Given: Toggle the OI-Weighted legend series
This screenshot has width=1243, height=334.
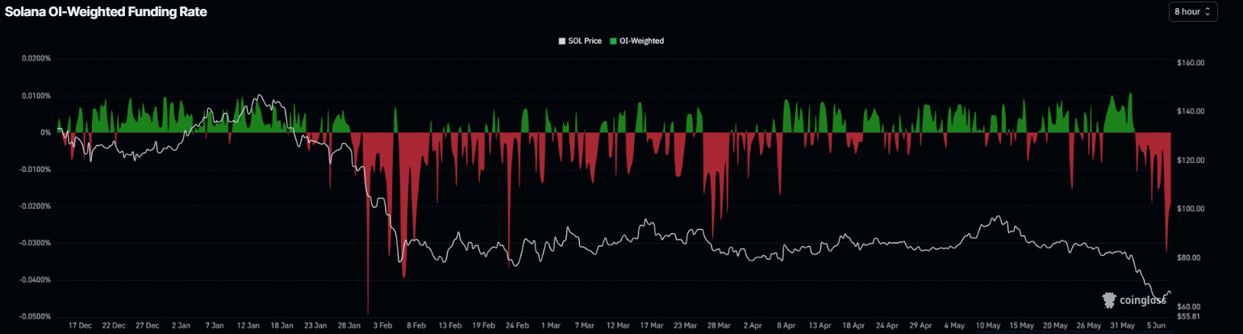Looking at the screenshot, I should coord(636,40).
